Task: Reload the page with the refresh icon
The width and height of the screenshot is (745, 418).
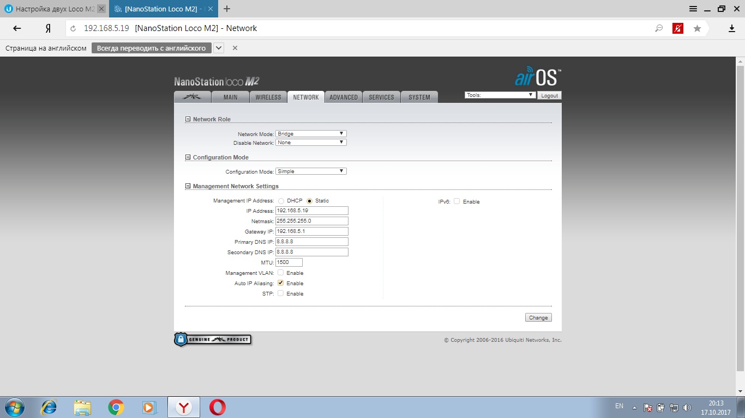Action: click(73, 28)
